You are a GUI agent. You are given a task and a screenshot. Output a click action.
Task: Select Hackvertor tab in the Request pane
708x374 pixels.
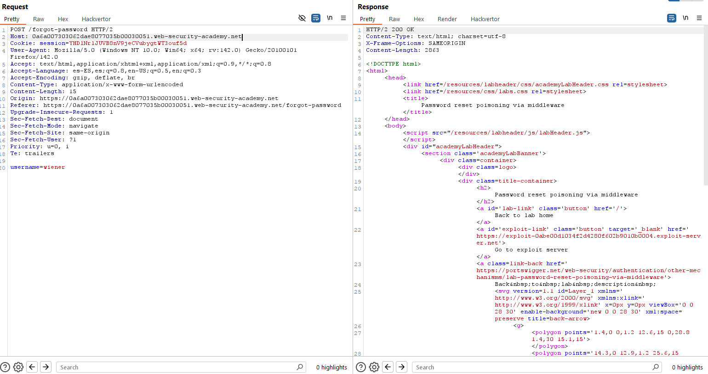coord(96,19)
